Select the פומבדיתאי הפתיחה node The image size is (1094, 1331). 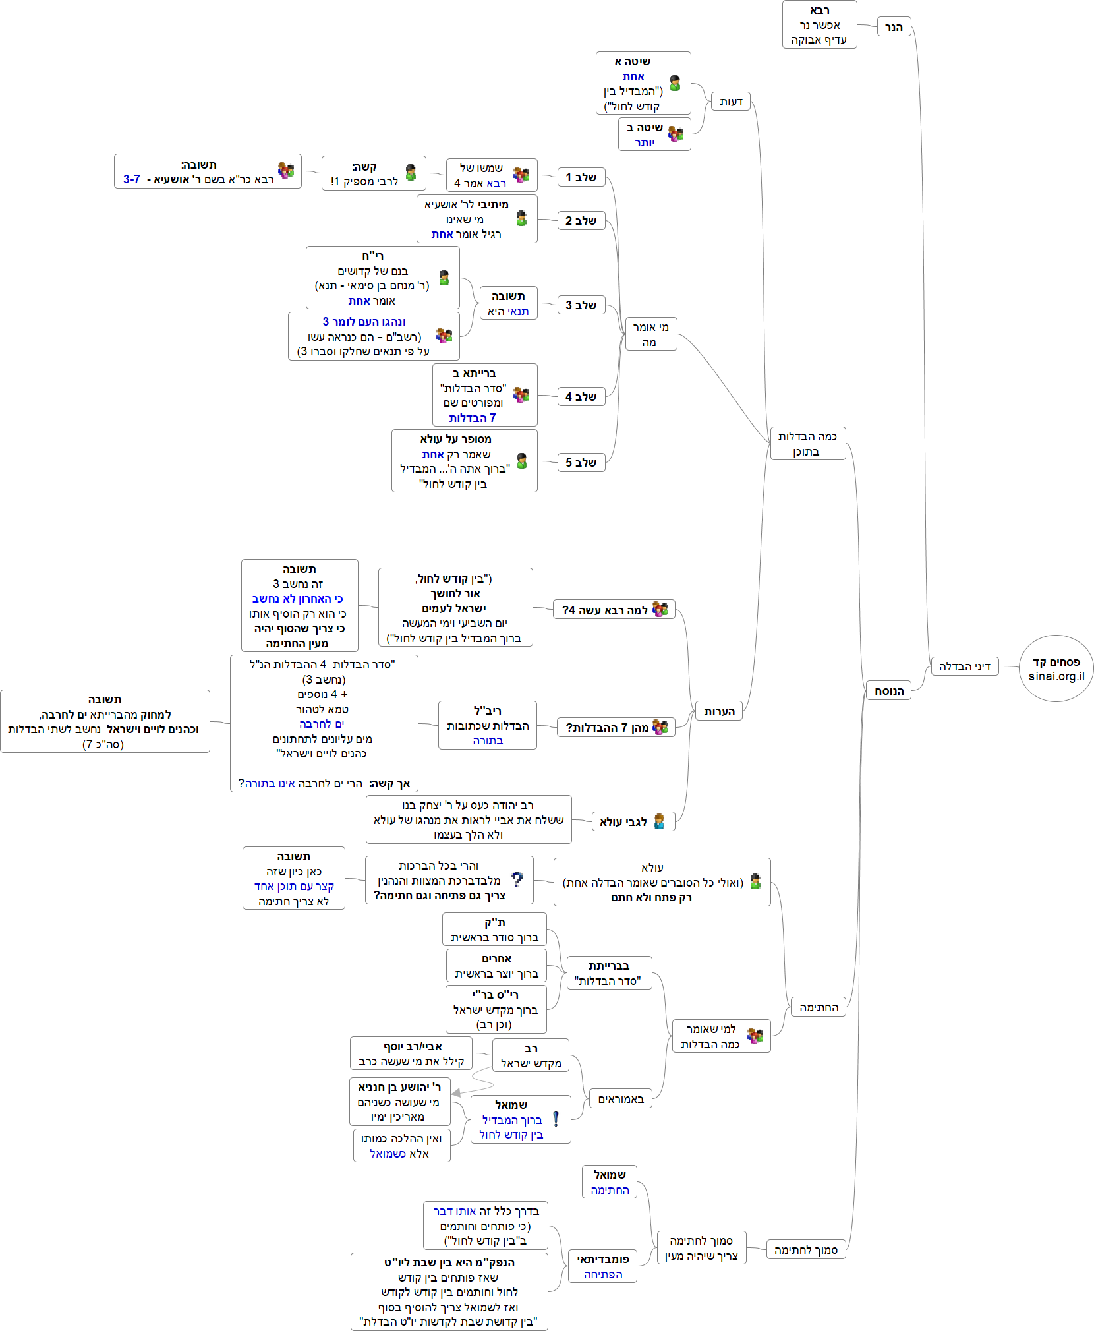[x=602, y=1266]
